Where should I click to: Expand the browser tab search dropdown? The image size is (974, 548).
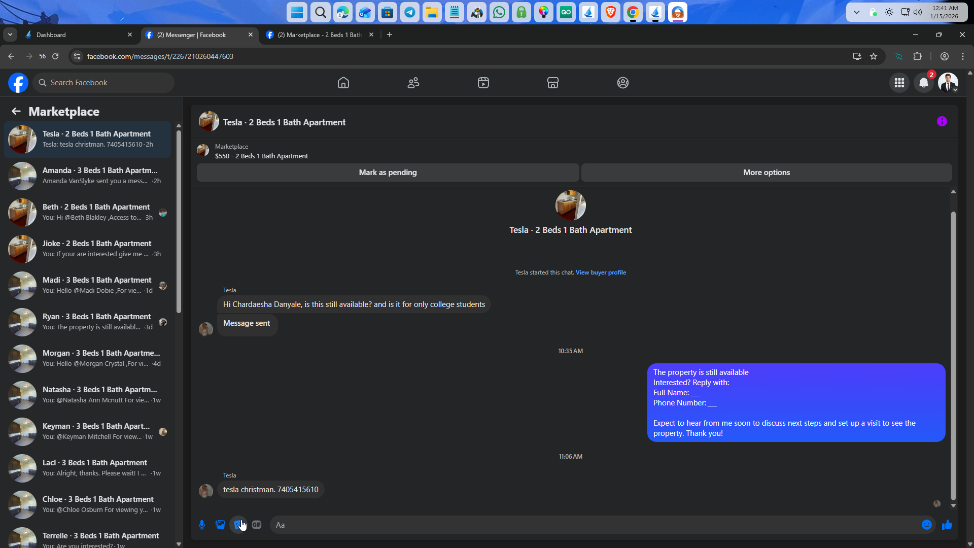tap(10, 35)
